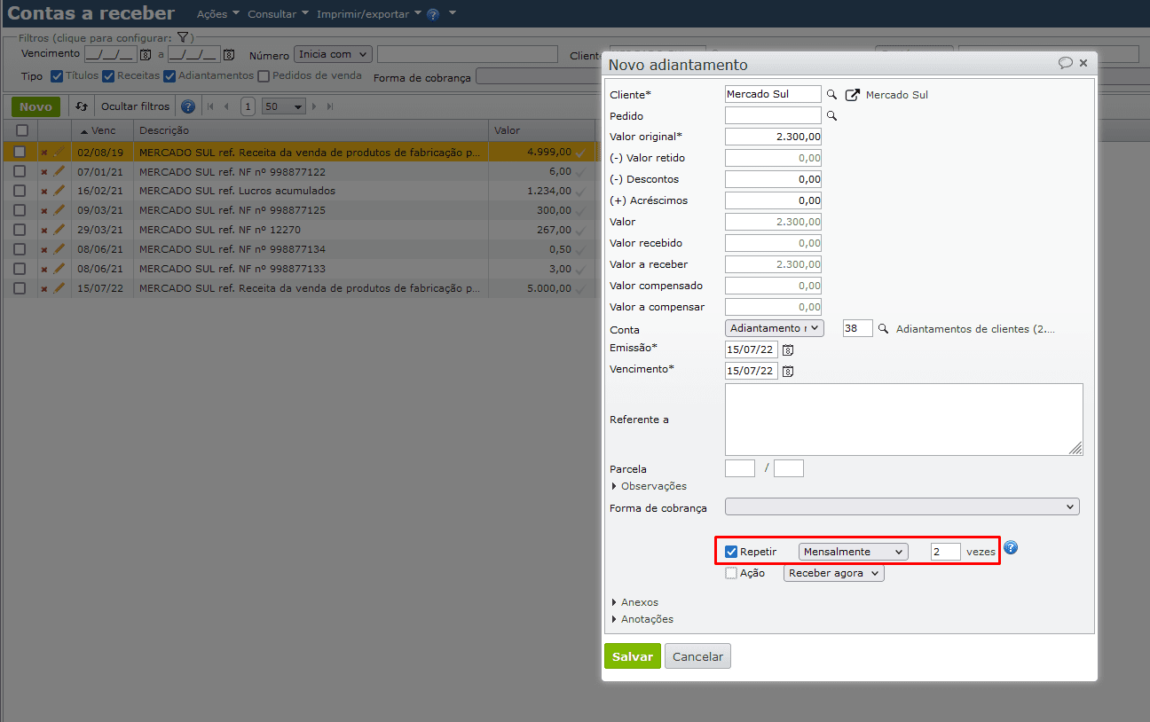Click the Referente a text area
This screenshot has height=722, width=1150.
pyautogui.click(x=904, y=420)
